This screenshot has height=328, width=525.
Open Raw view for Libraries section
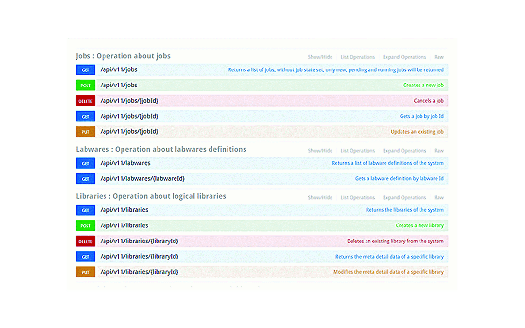pyautogui.click(x=439, y=197)
